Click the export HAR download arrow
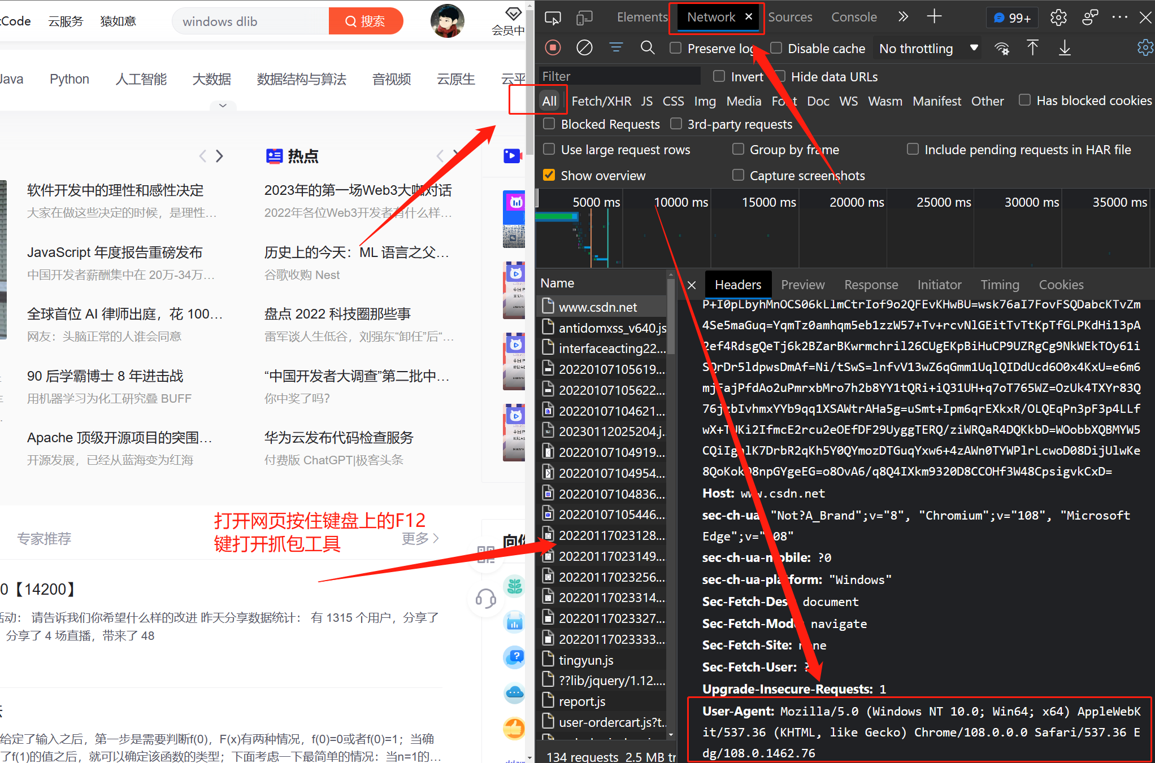The image size is (1155, 763). 1065,49
